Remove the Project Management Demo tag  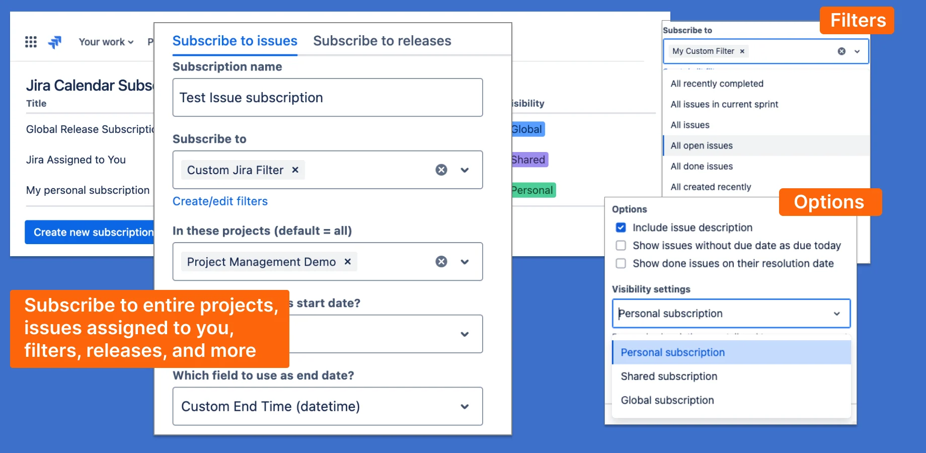347,262
